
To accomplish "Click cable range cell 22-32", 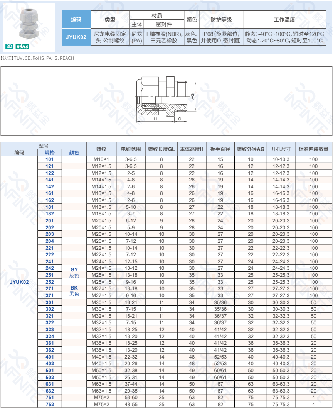I will tap(131, 357).
